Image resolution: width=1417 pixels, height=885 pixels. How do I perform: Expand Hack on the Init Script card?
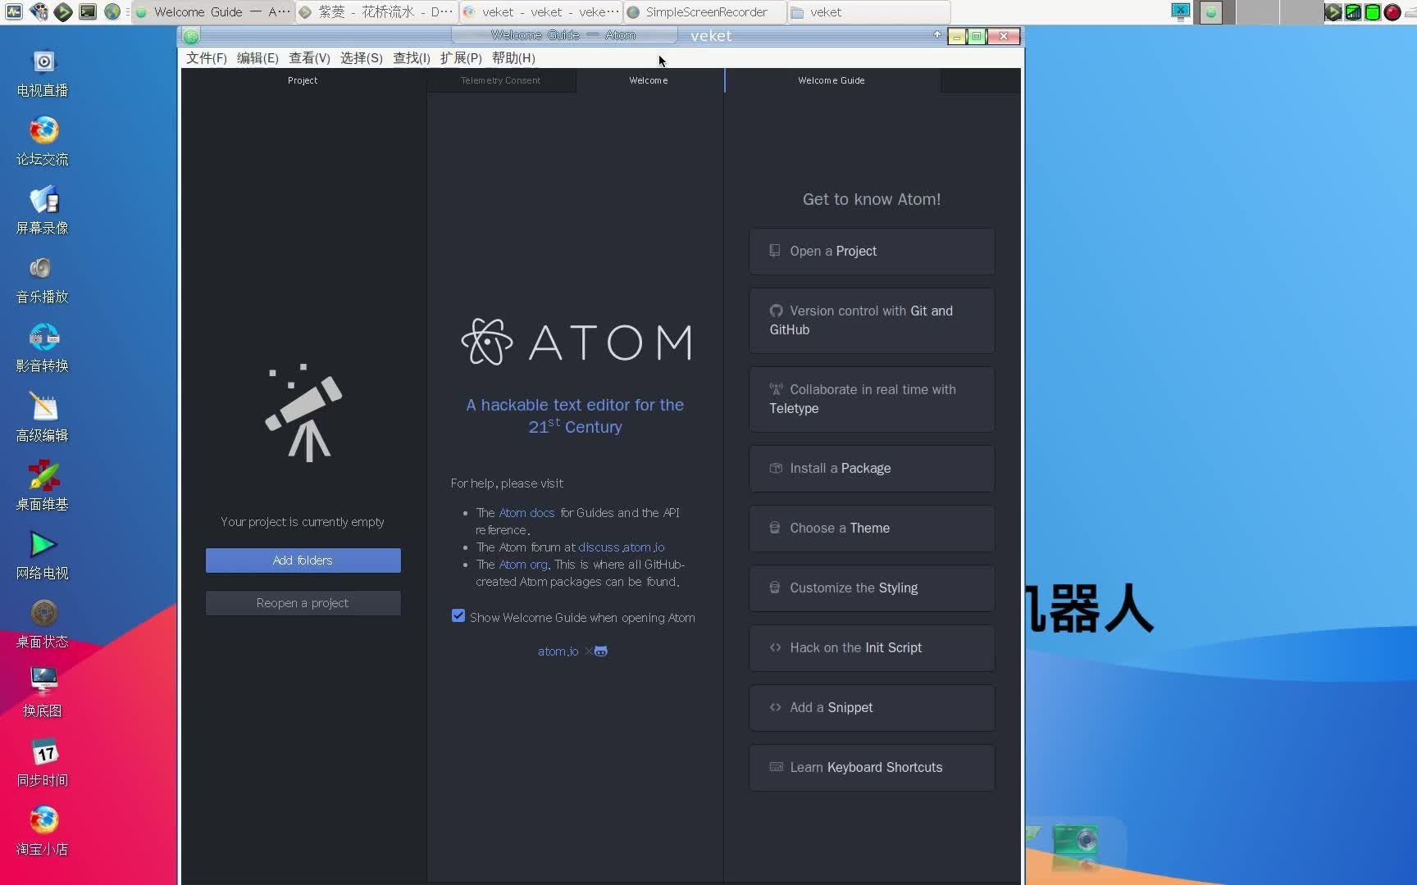872,648
